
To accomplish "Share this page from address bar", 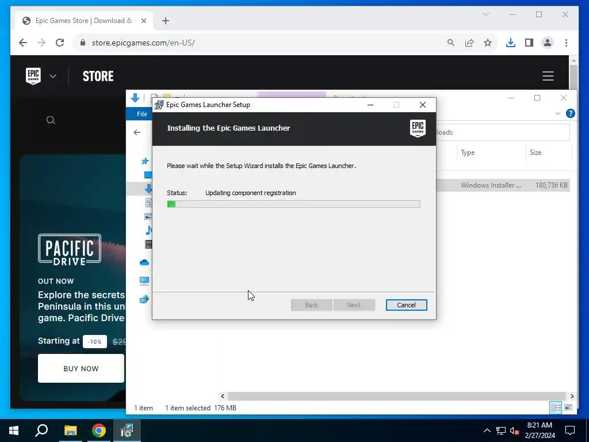I will pyautogui.click(x=469, y=43).
